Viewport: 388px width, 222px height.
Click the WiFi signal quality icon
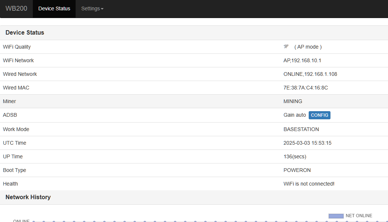286,47
